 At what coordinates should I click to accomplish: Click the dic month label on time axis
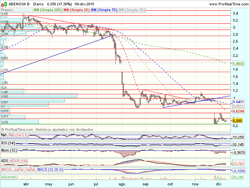[x=218, y=184]
